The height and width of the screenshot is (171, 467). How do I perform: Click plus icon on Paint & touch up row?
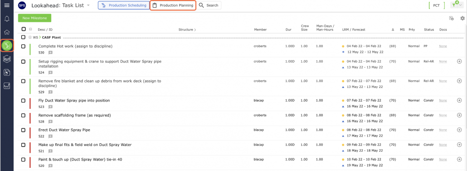coord(459,159)
